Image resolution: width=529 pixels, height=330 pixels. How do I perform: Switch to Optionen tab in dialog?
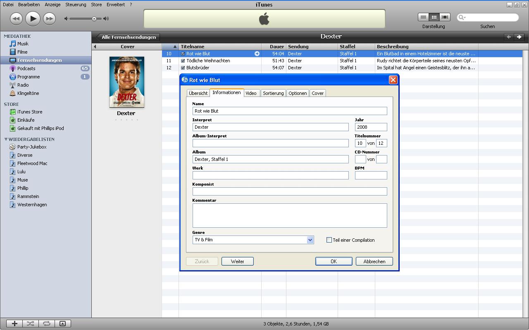point(298,93)
